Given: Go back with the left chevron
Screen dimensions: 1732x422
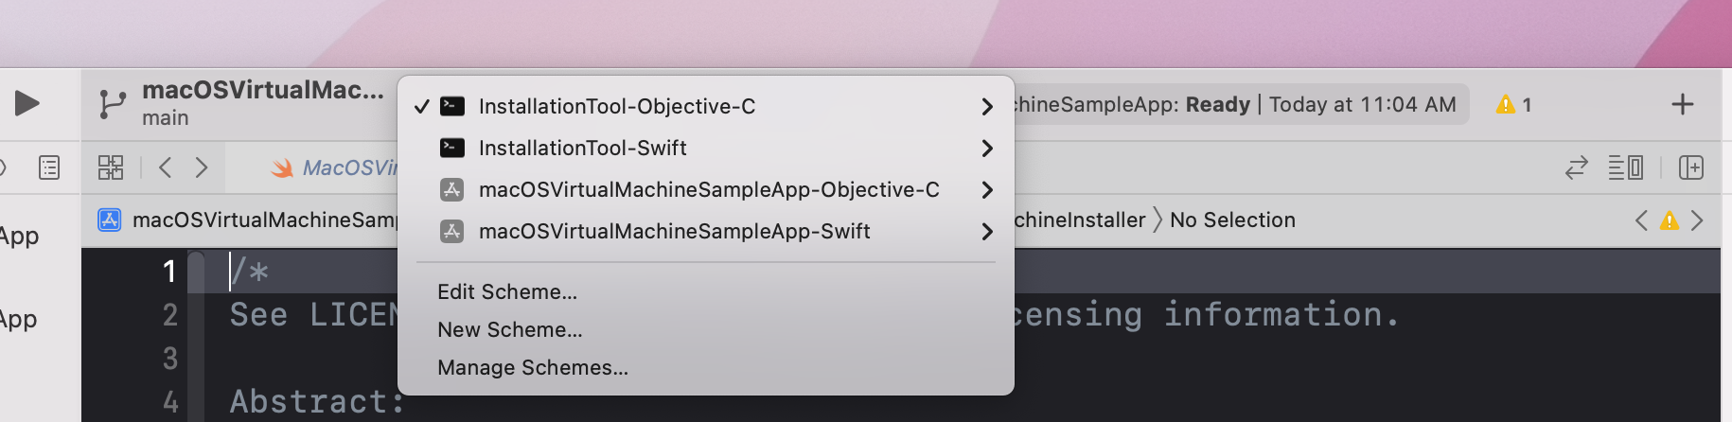Looking at the screenshot, I should click(x=166, y=167).
